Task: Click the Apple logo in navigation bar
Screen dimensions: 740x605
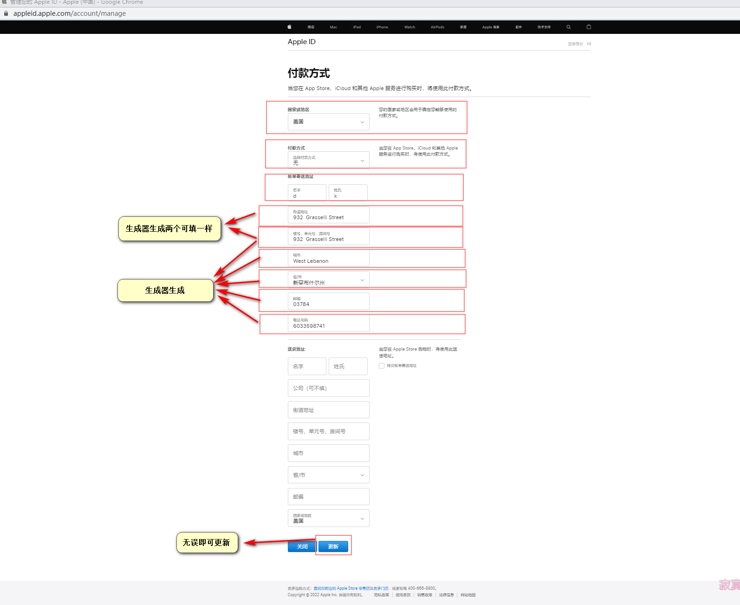Action: [x=289, y=27]
